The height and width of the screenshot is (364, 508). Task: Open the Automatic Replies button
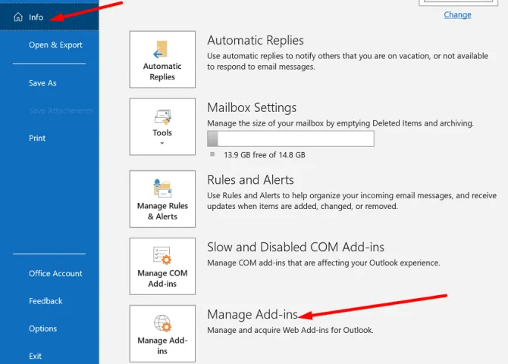coord(162,59)
